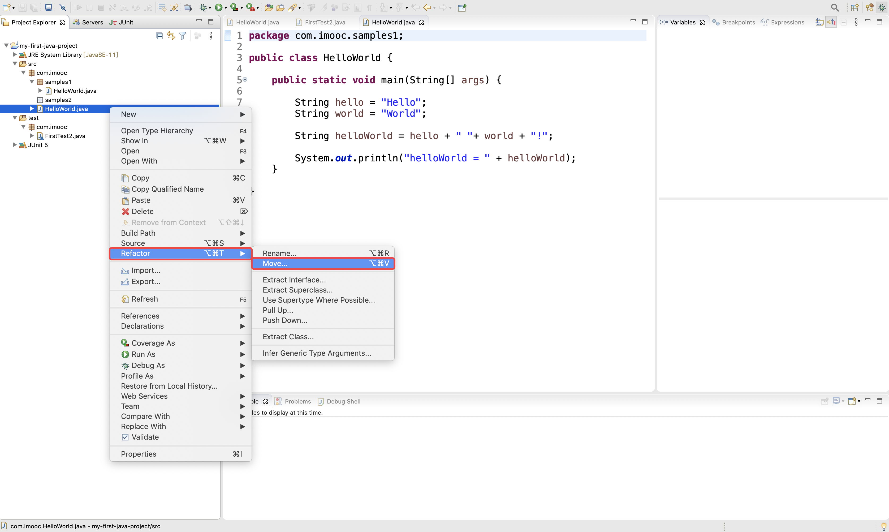Click the New wizard toolbar icon
The height and width of the screenshot is (532, 889).
[7, 7]
